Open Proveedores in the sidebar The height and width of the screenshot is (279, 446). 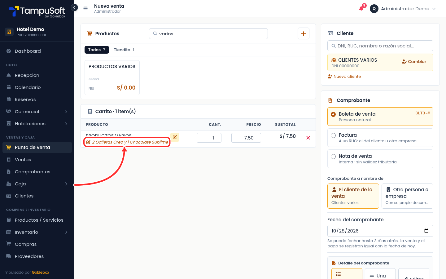(37, 256)
